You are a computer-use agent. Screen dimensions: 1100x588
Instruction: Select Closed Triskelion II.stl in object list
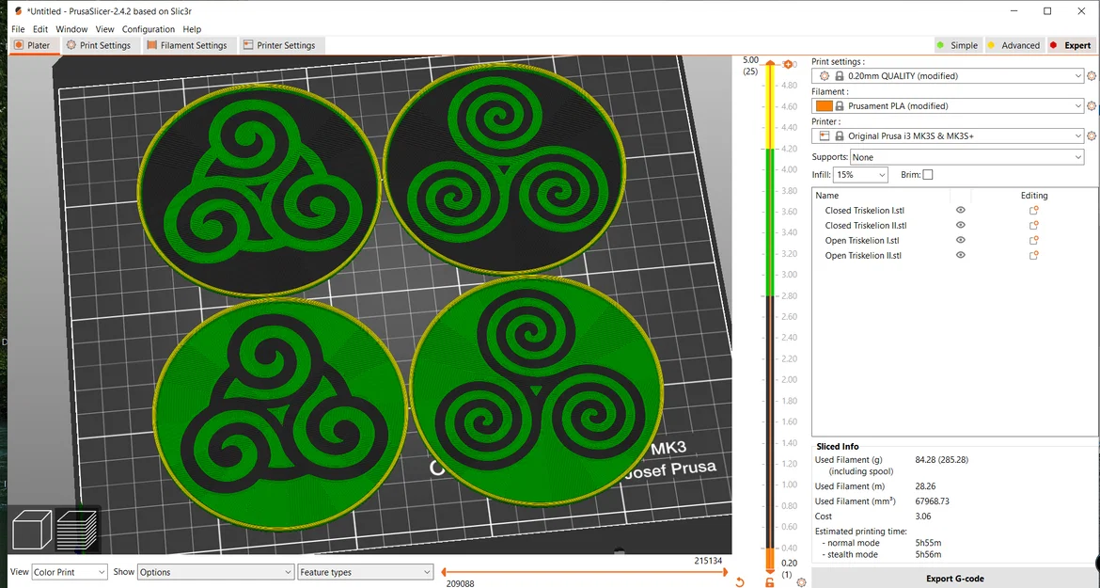866,225
